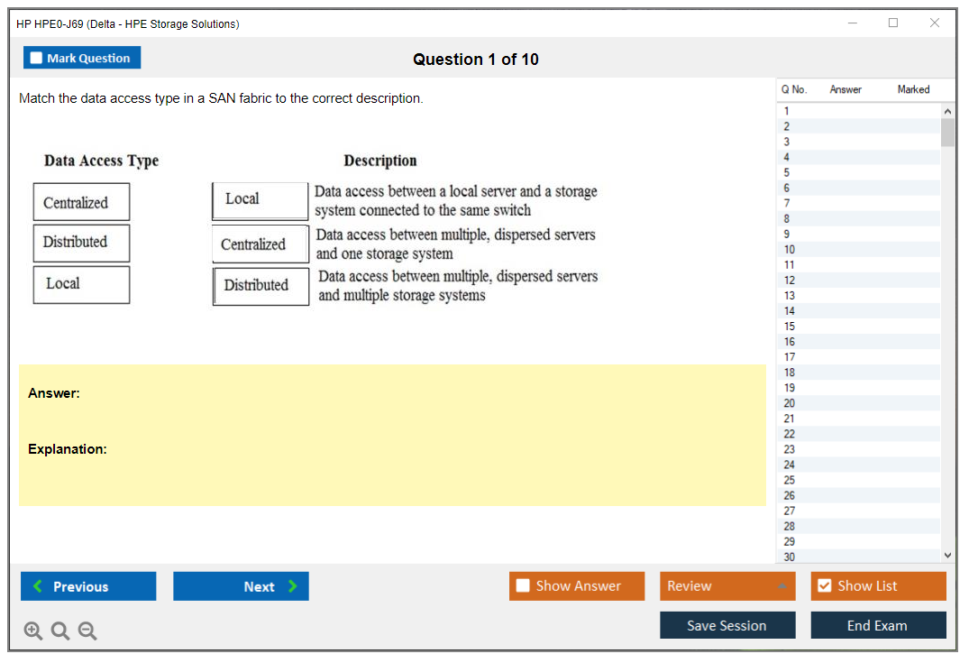Select question 5 in the list
The image size is (969, 663).
click(x=787, y=172)
